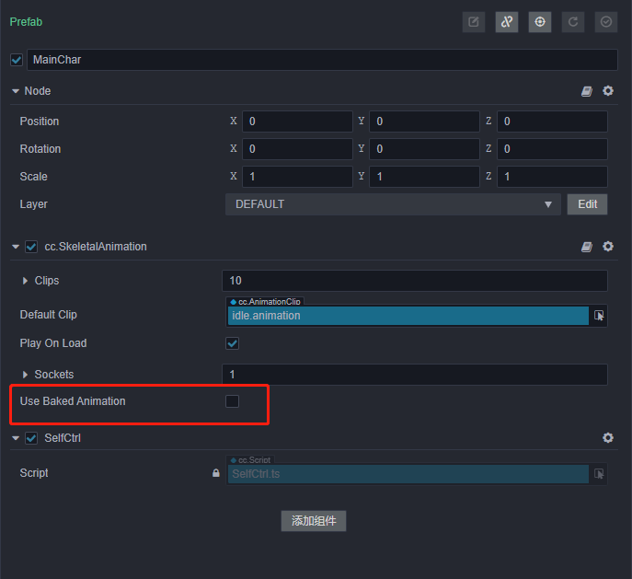Select the SelfCtrl.ts script field

[408, 474]
